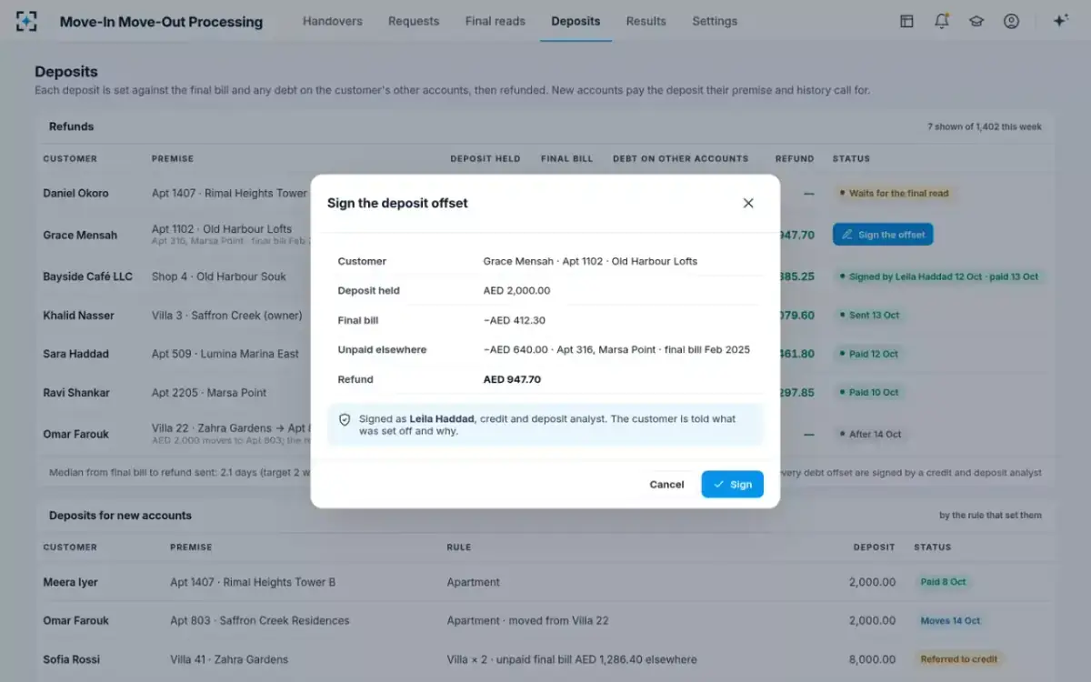The image size is (1091, 682).
Task: Select Omar Farouk in refunds table
Action: pos(75,434)
